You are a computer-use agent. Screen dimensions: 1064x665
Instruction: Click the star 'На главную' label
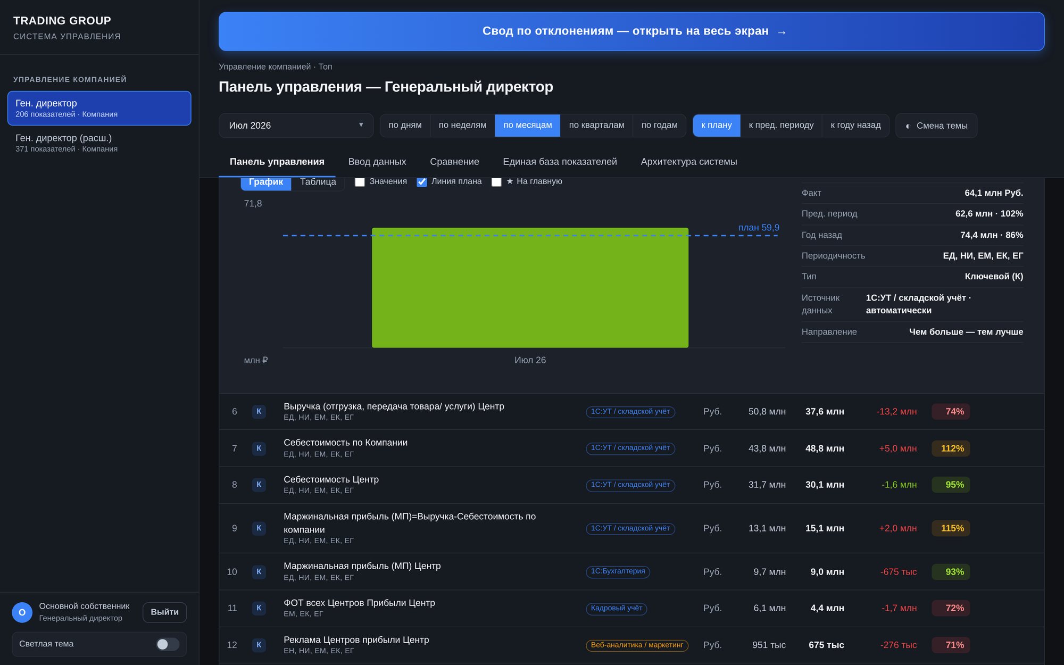[x=534, y=181]
